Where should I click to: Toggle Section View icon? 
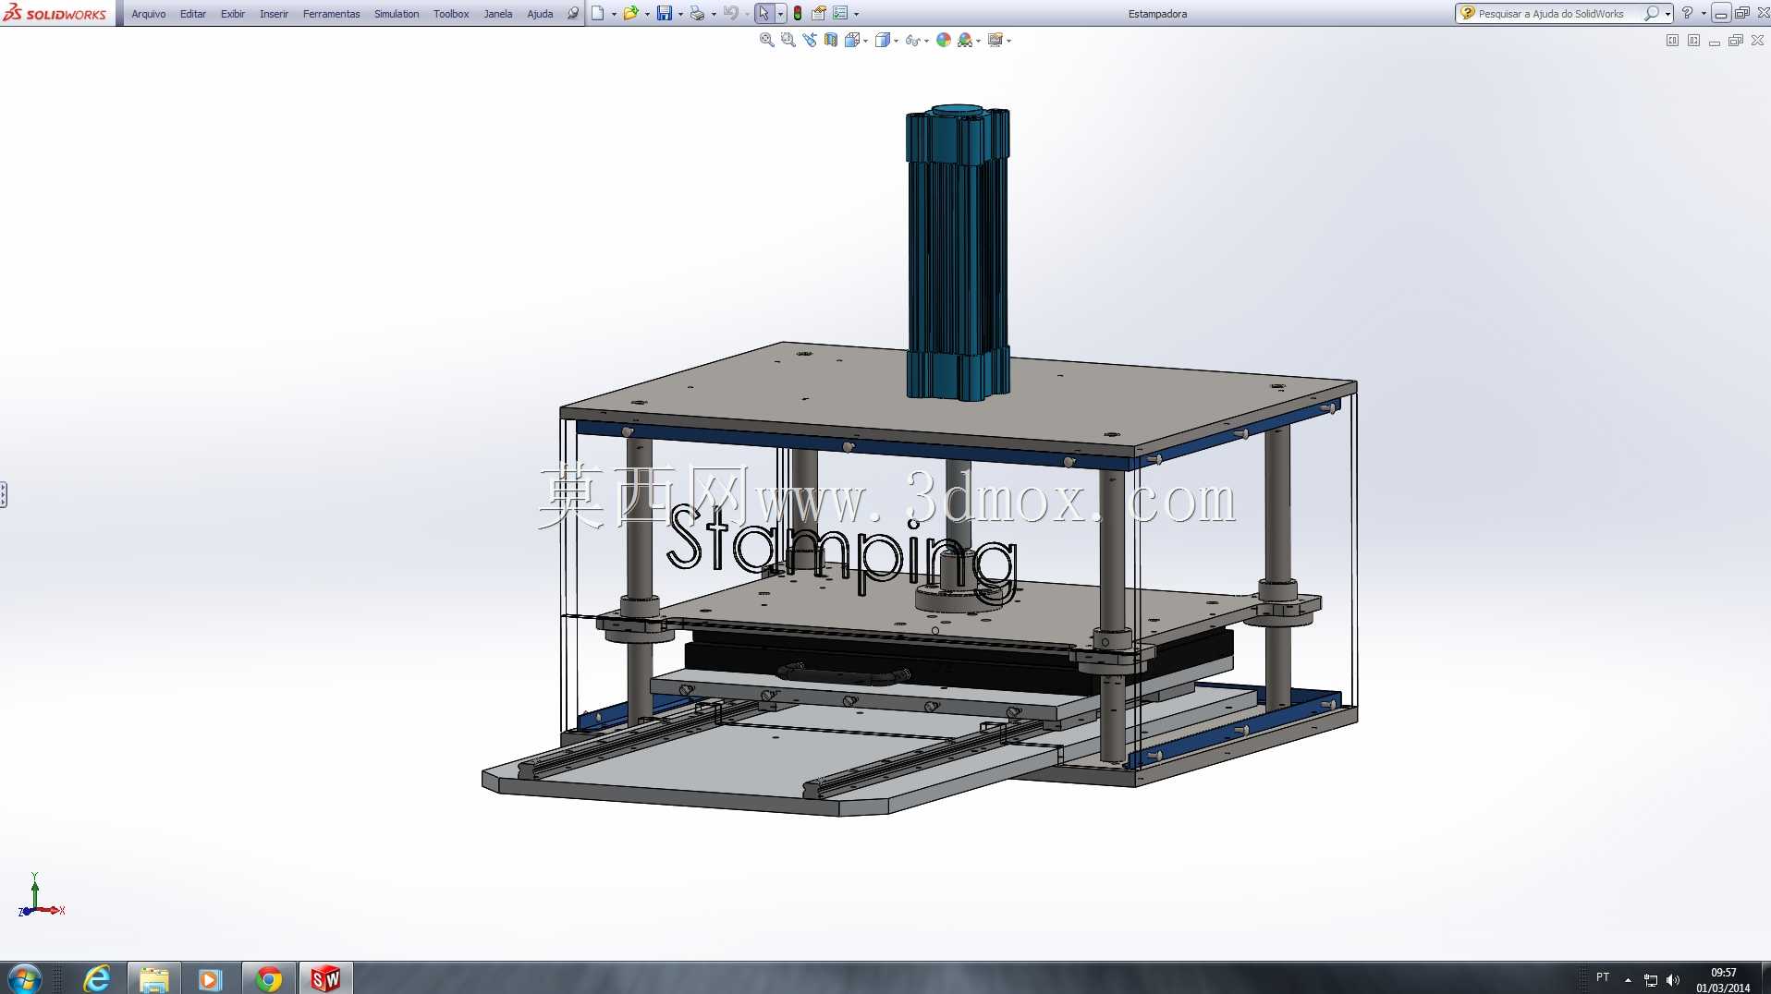click(x=831, y=40)
